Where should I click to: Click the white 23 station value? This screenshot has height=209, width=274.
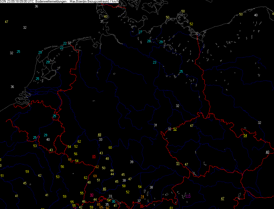coord(154,62)
